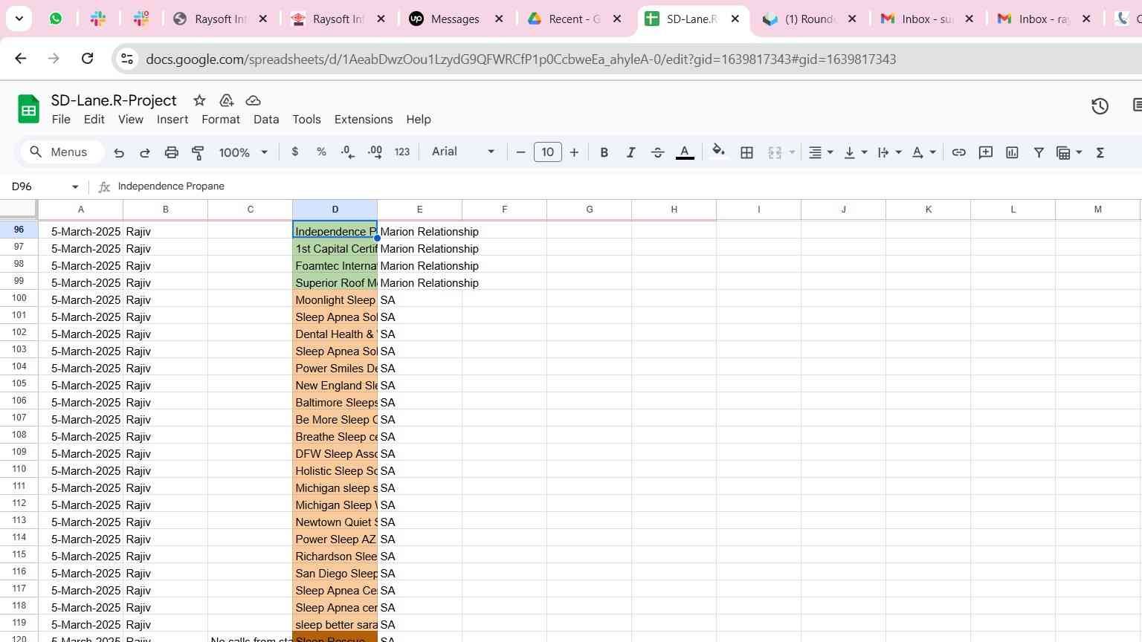
Task: Open version history clock icon
Action: tap(1100, 107)
